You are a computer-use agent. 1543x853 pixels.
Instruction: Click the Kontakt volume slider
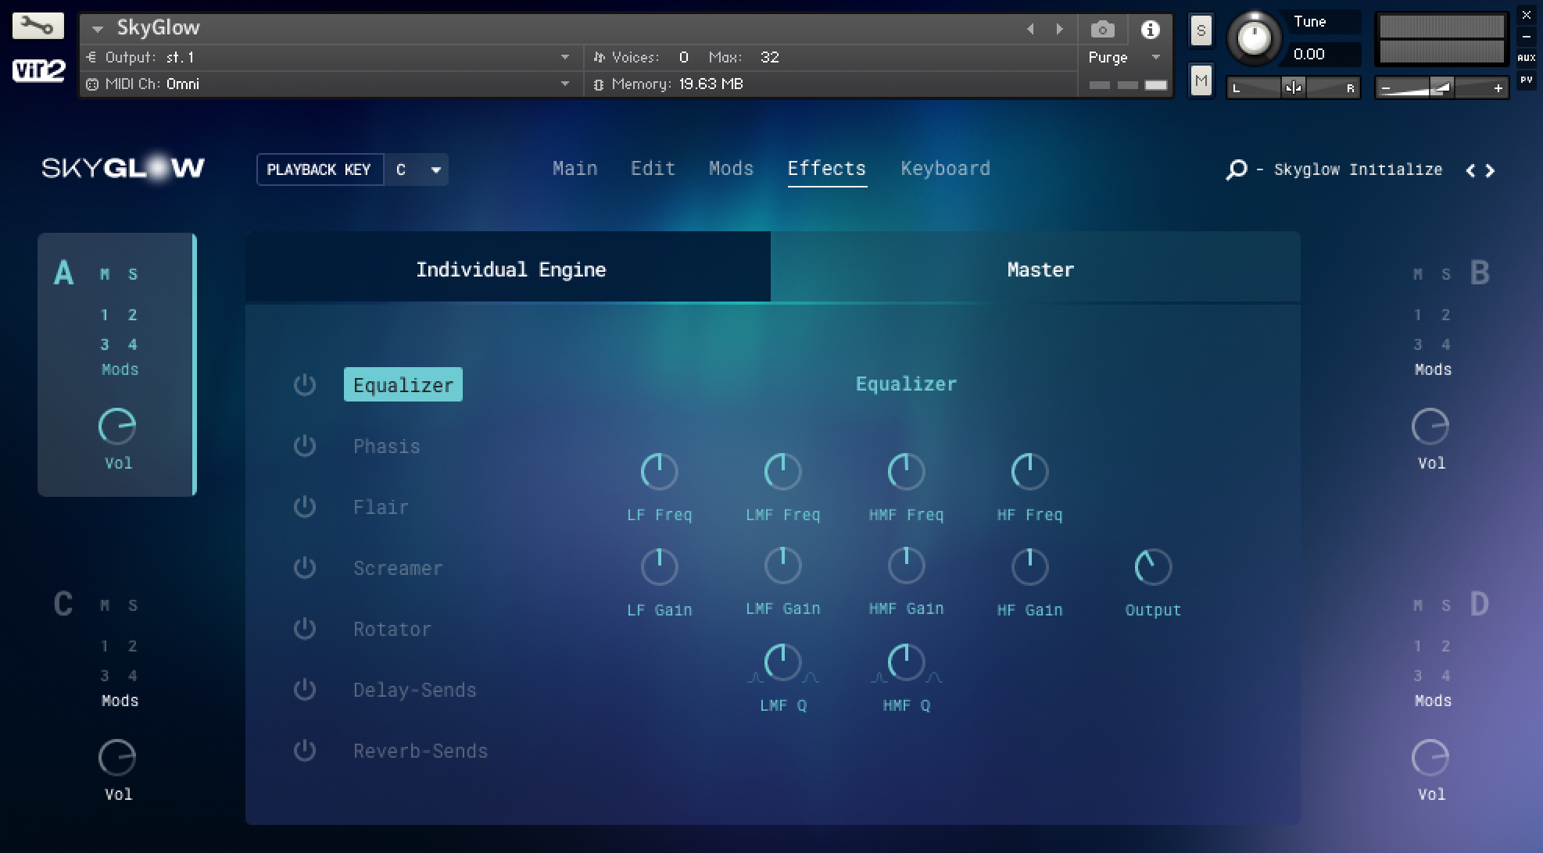(1441, 88)
